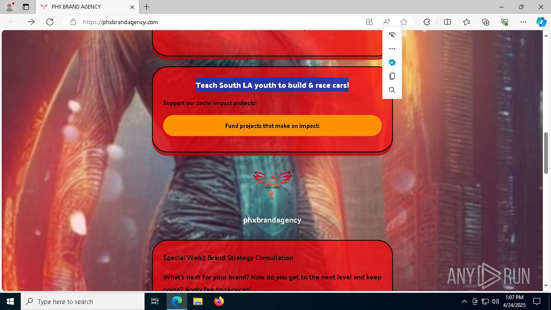Start Read aloud from address bar
Image resolution: width=551 pixels, height=310 pixels.
387,22
